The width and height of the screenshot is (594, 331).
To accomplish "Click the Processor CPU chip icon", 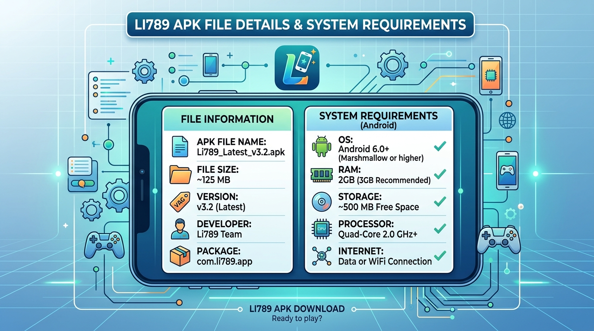I will [321, 228].
